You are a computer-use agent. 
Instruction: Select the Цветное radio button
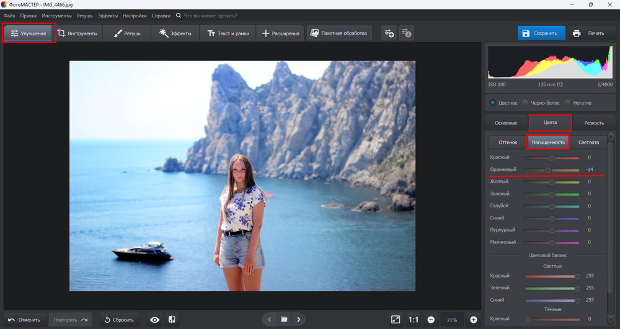(493, 103)
